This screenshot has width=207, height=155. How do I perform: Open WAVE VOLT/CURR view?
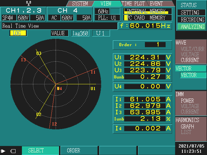(x=192, y=49)
